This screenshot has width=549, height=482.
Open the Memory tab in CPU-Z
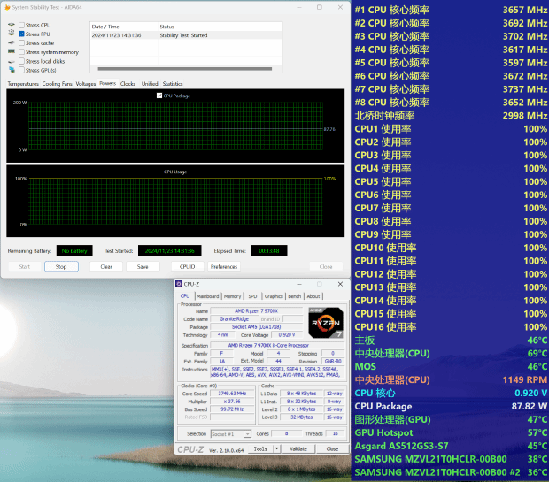pos(233,296)
